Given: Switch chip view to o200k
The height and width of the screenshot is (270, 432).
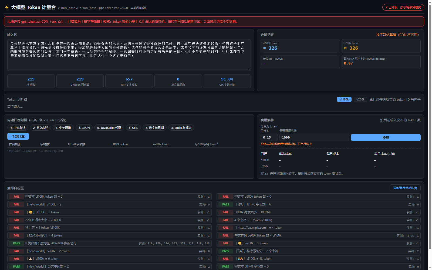Looking at the screenshot, I should coord(360,99).
